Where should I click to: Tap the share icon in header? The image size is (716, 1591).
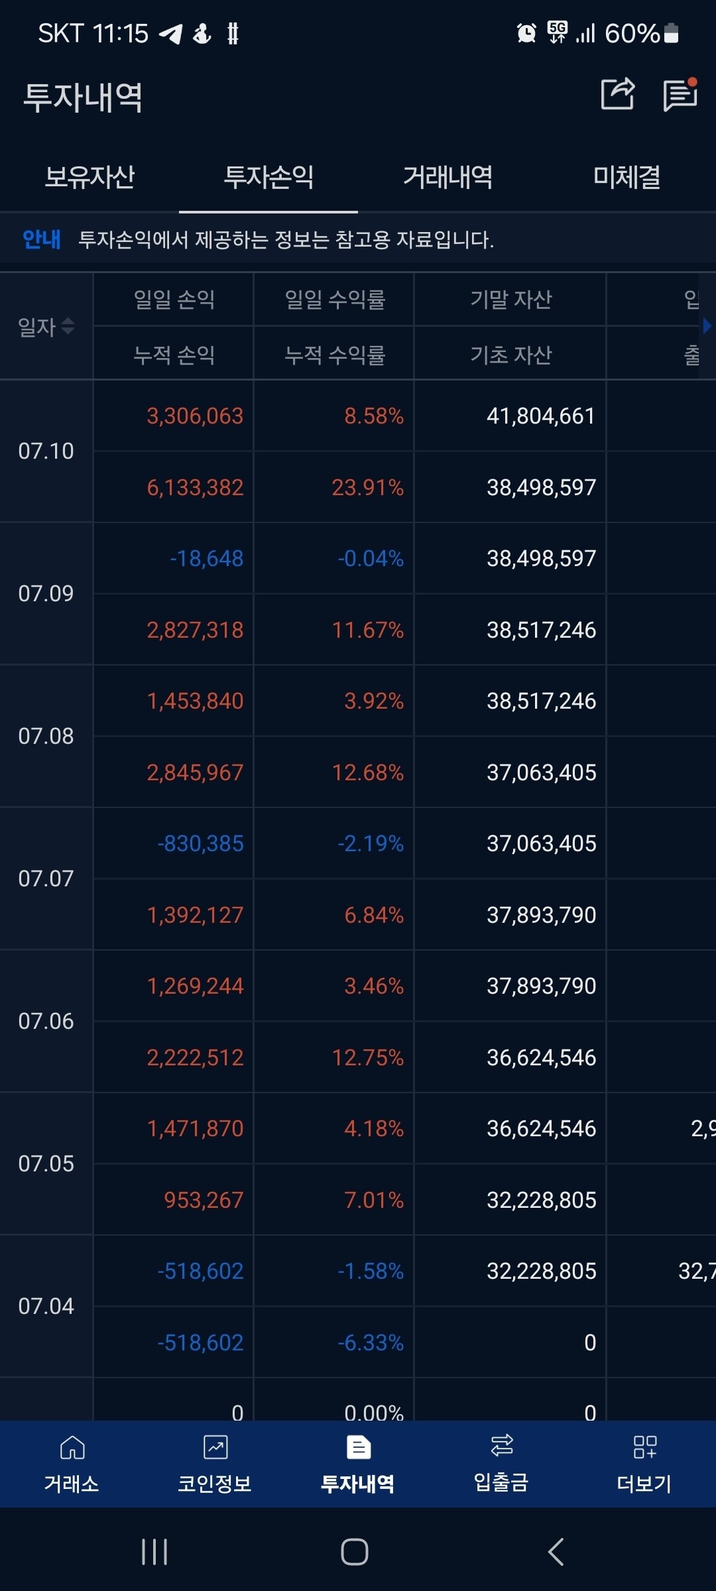617,94
